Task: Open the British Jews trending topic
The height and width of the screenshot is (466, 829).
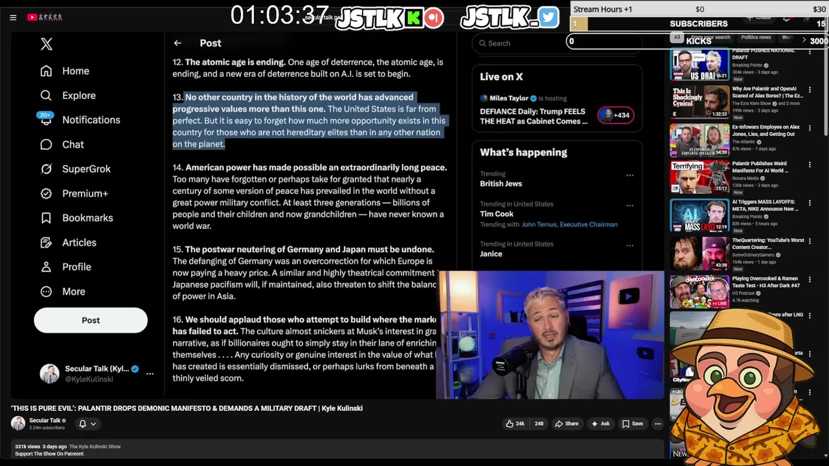Action: tap(501, 184)
